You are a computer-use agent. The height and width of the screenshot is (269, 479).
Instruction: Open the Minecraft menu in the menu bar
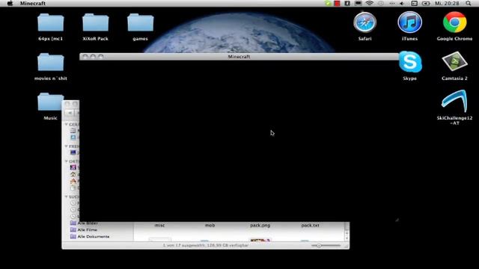pos(33,3)
